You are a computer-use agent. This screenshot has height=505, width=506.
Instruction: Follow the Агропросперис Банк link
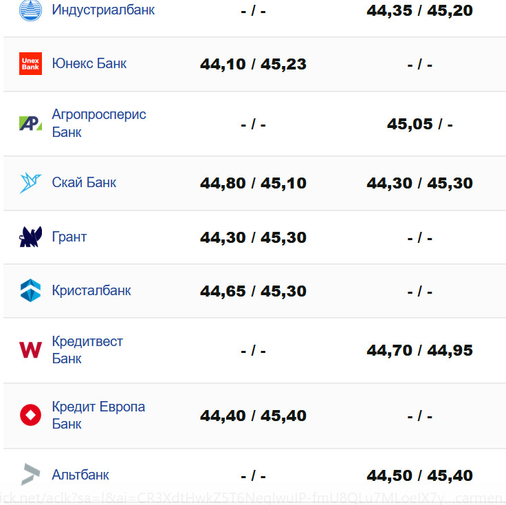click(x=99, y=123)
